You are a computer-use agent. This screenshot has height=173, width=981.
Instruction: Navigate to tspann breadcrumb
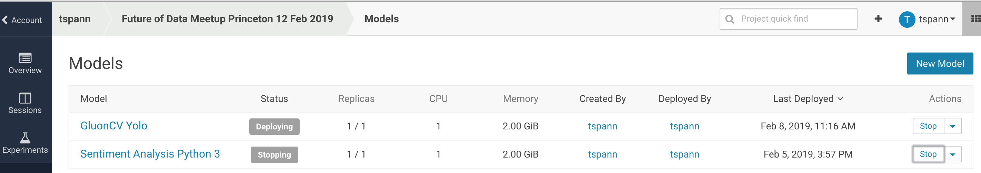click(74, 19)
